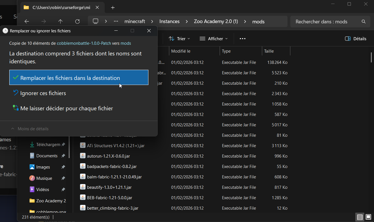The height and width of the screenshot is (222, 374).
Task: Choose Ignorer ces fichiers option
Action: click(43, 93)
